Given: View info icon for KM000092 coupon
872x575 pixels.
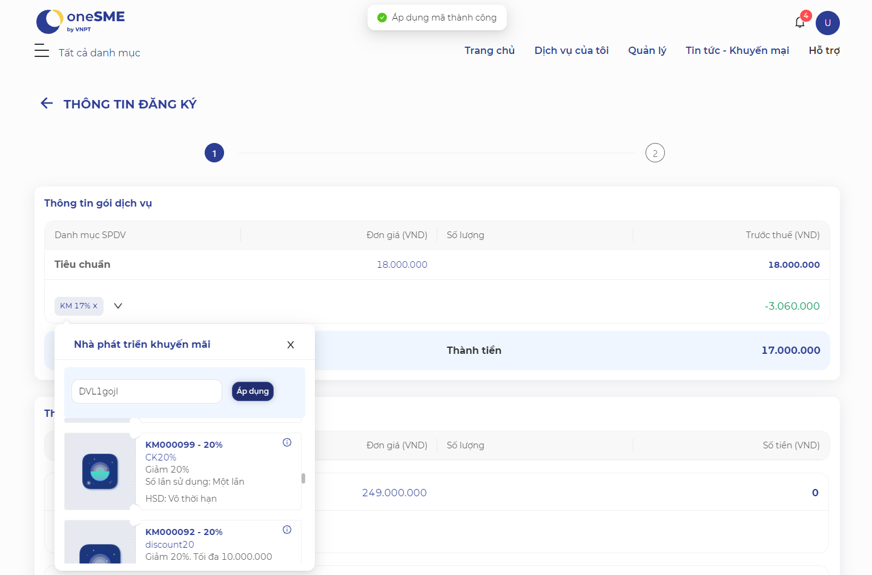Looking at the screenshot, I should 287,530.
